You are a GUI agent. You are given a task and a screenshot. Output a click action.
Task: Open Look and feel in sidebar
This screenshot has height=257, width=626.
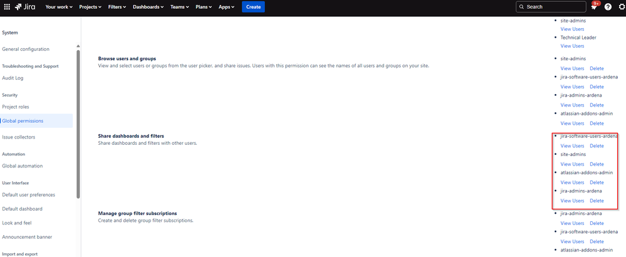coord(17,223)
